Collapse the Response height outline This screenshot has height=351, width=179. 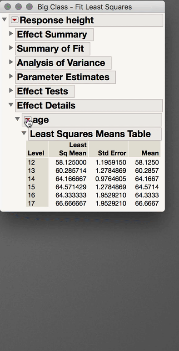(x=4, y=20)
